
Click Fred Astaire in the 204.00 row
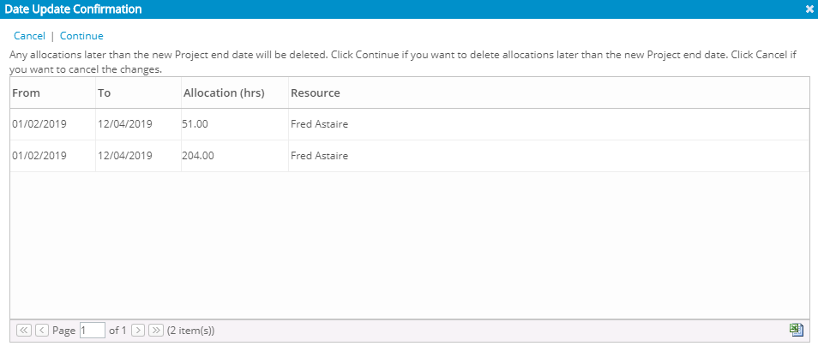(319, 156)
